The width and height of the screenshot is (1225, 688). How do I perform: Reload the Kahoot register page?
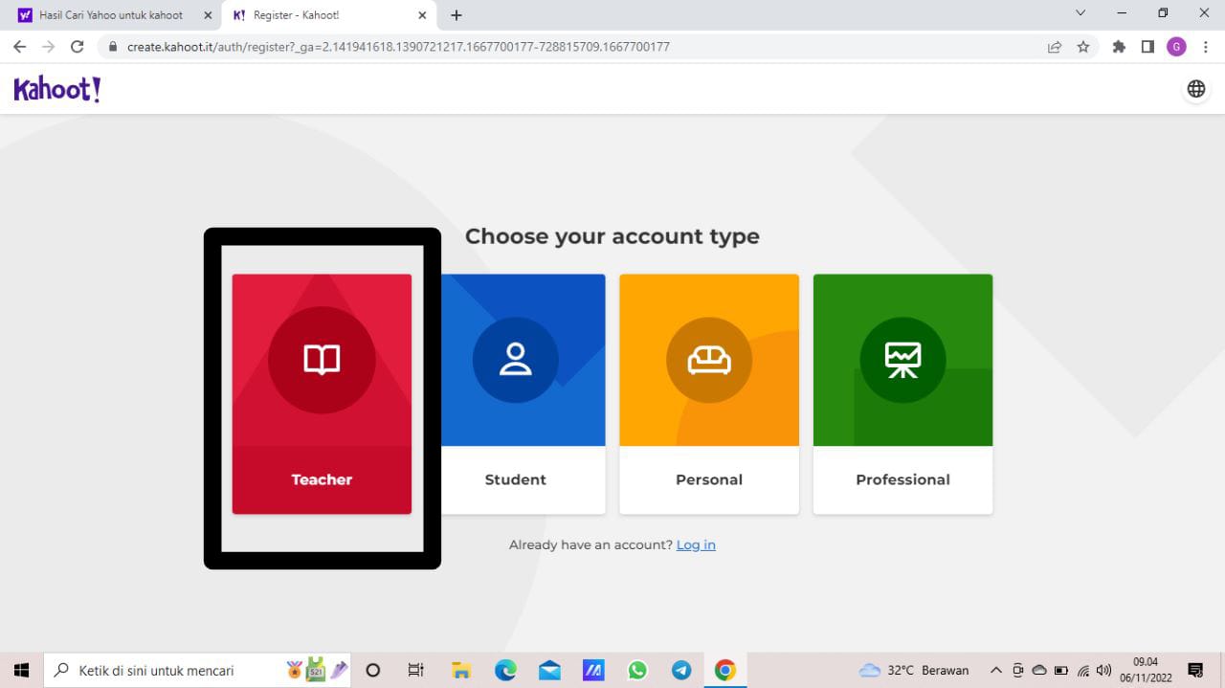[x=78, y=46]
